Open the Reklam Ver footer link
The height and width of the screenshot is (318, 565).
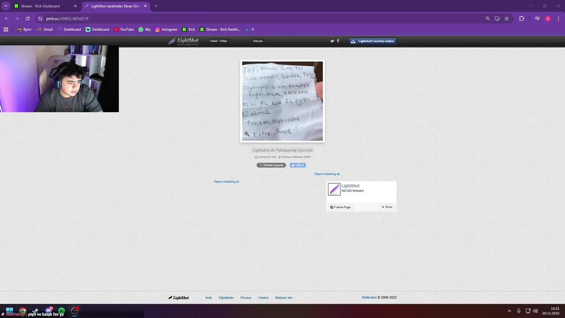[284, 298]
